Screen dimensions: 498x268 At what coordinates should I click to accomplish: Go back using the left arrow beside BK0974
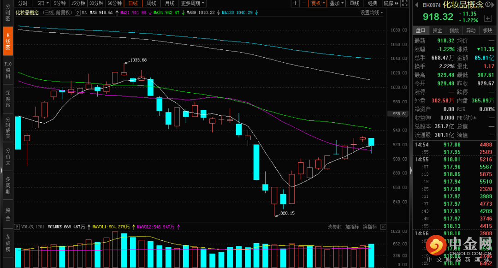pyautogui.click(x=417, y=5)
